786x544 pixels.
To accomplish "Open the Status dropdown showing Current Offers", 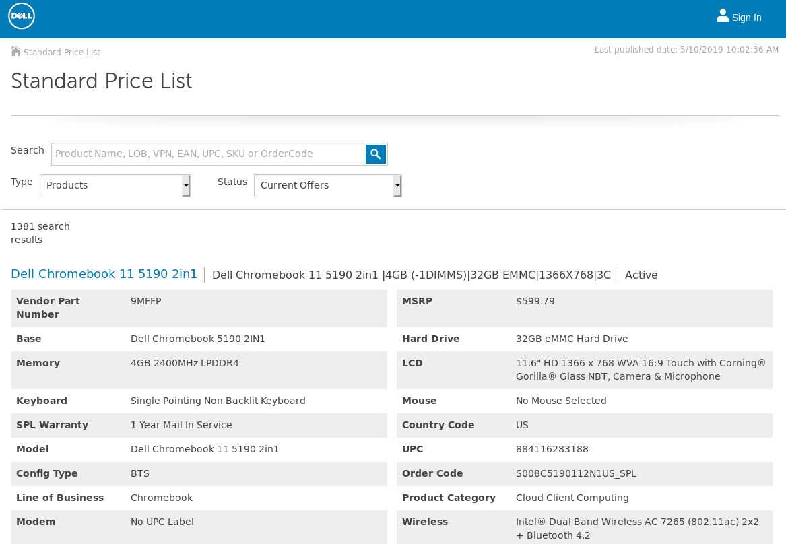I will tap(327, 185).
